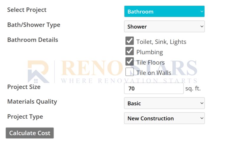The height and width of the screenshot is (142, 227).
Task: Disable the Tile Floors checkbox
Action: pyautogui.click(x=129, y=62)
